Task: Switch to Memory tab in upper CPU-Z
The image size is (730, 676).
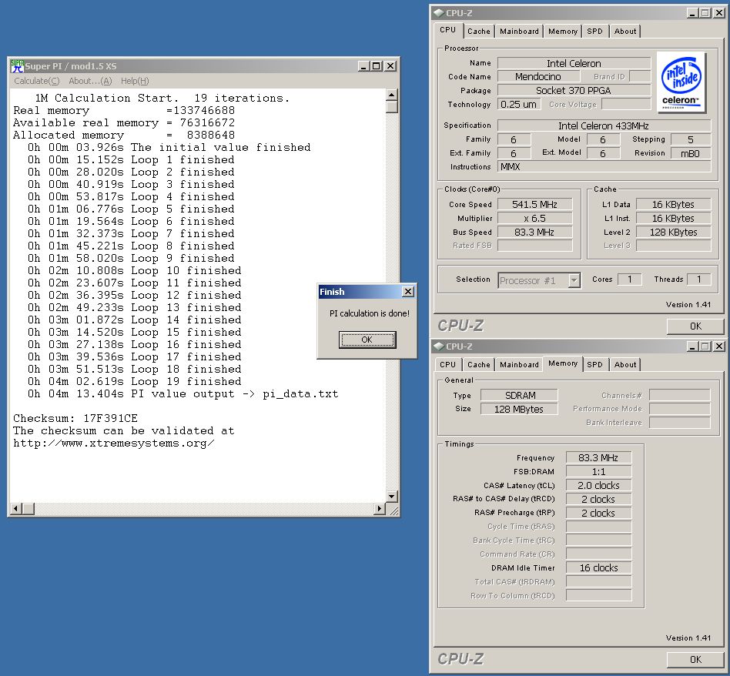Action: click(x=563, y=32)
